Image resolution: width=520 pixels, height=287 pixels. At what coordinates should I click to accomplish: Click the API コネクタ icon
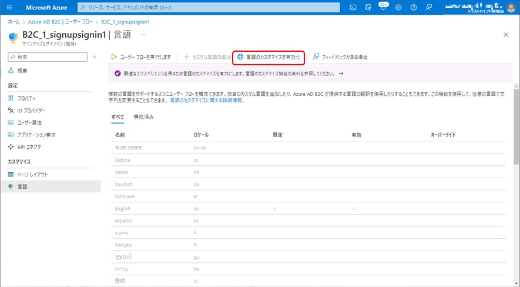click(x=11, y=147)
